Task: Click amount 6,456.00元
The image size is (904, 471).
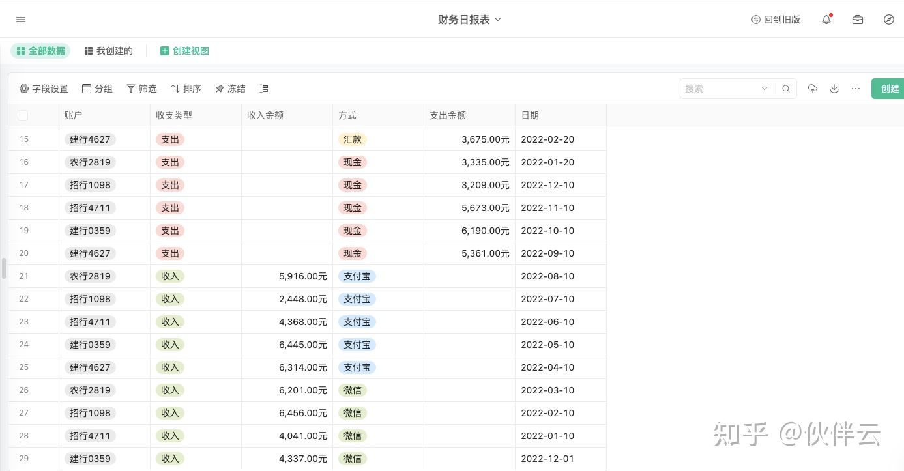Action: pyautogui.click(x=303, y=413)
